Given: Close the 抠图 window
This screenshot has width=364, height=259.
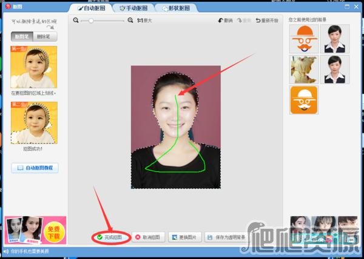Looking at the screenshot, I should point(356,7).
